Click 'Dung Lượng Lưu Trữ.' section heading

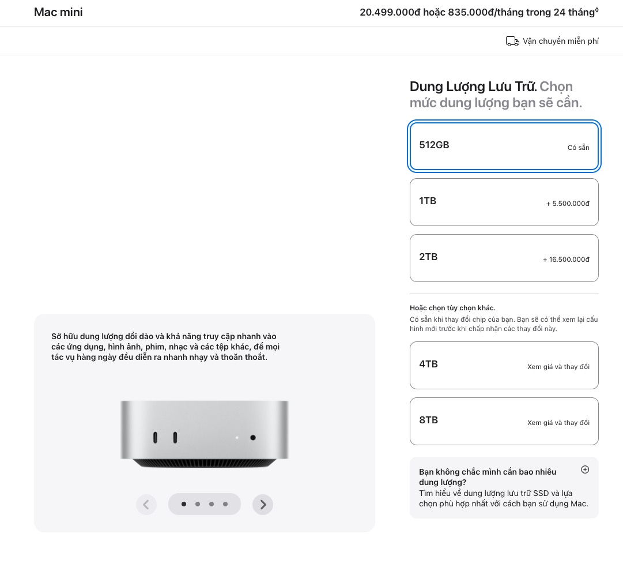pos(473,87)
